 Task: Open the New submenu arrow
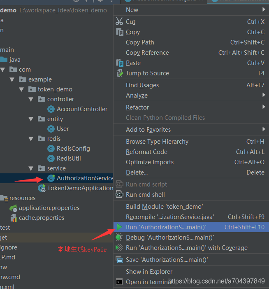pos(264,9)
